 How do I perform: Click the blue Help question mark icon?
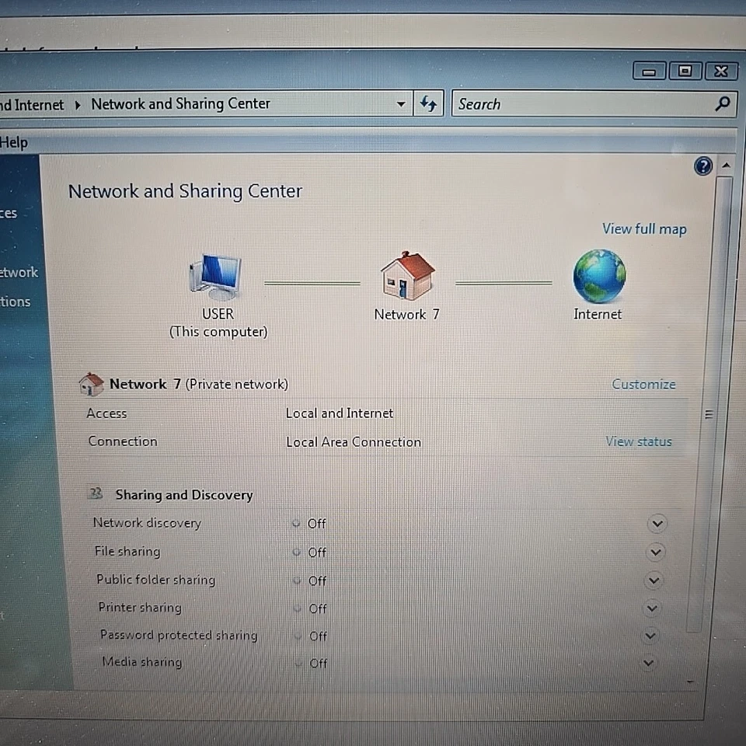click(702, 166)
